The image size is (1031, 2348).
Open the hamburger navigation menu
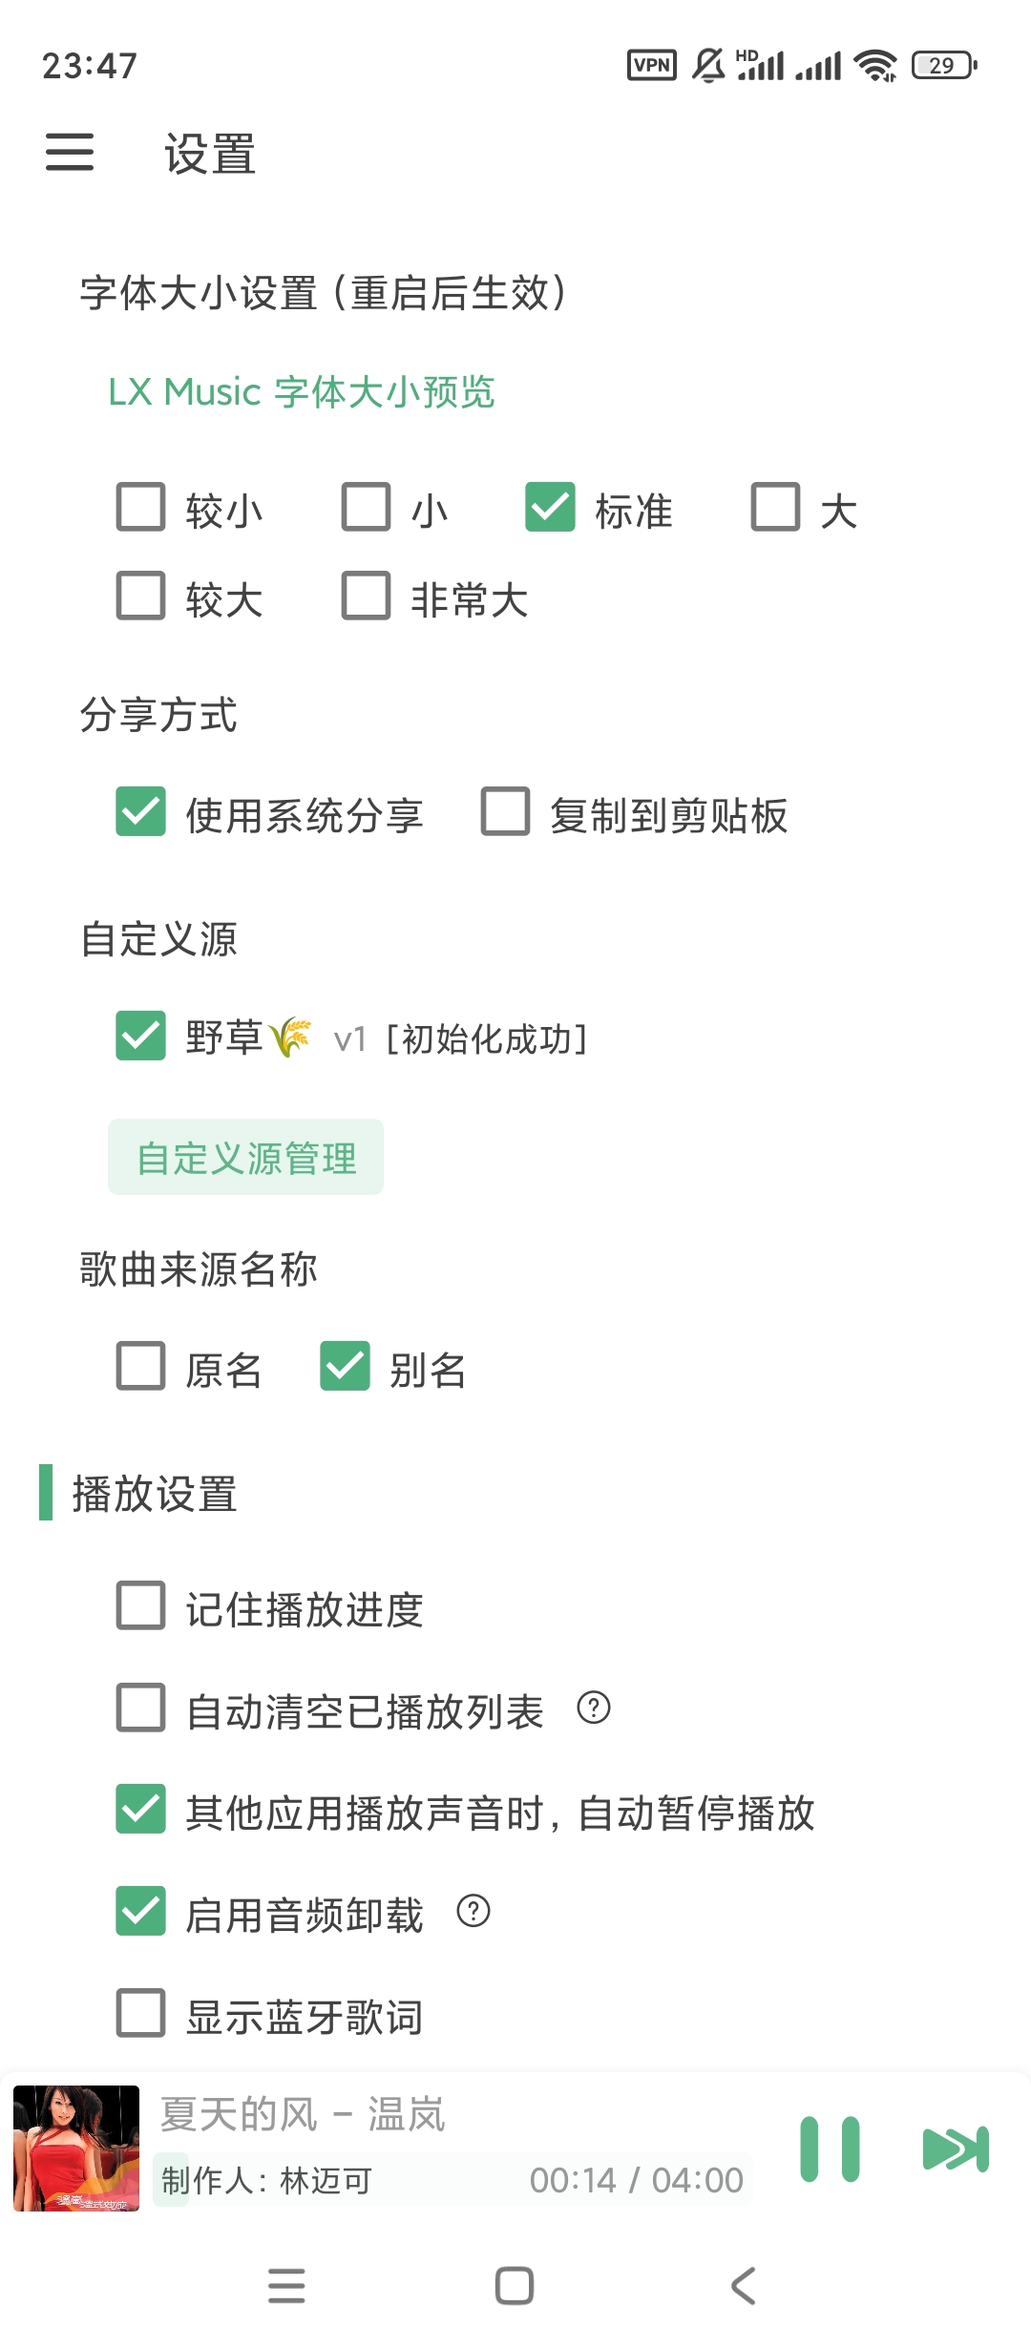pos(70,153)
